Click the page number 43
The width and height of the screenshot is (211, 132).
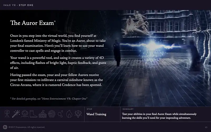(x=206, y=127)
